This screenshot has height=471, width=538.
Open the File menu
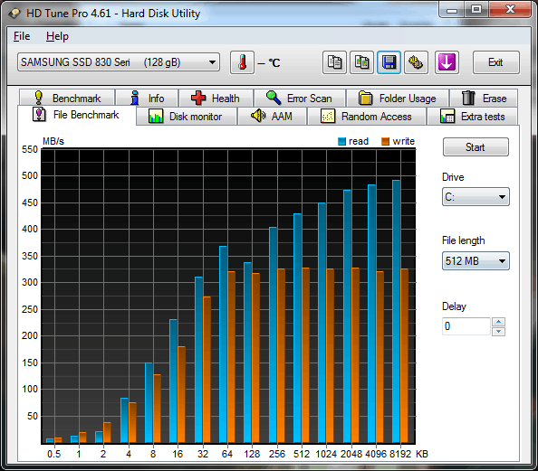coord(22,36)
